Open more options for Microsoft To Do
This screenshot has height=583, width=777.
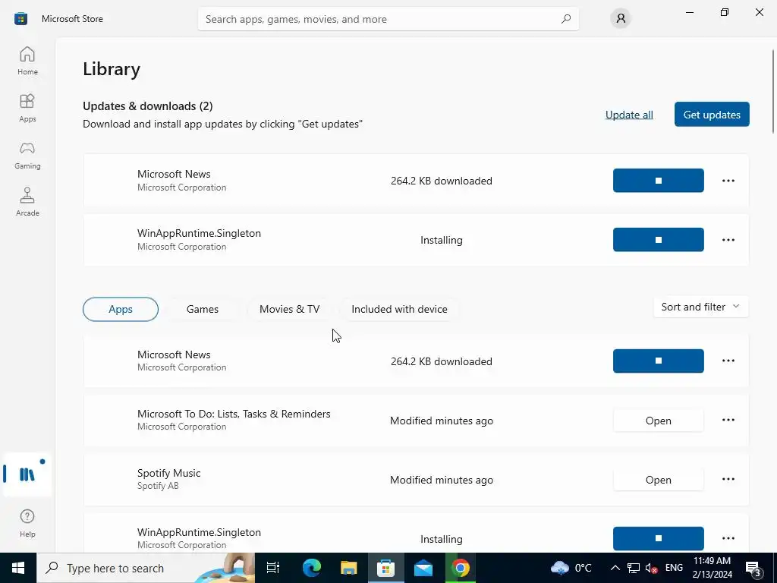(x=728, y=420)
